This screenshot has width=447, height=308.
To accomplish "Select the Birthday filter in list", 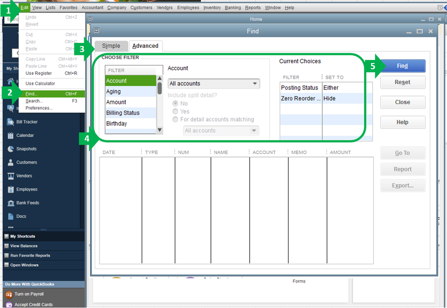I will (x=131, y=123).
